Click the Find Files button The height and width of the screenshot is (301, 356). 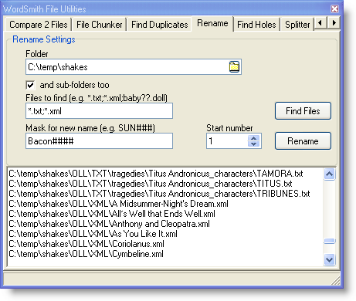[303, 111]
